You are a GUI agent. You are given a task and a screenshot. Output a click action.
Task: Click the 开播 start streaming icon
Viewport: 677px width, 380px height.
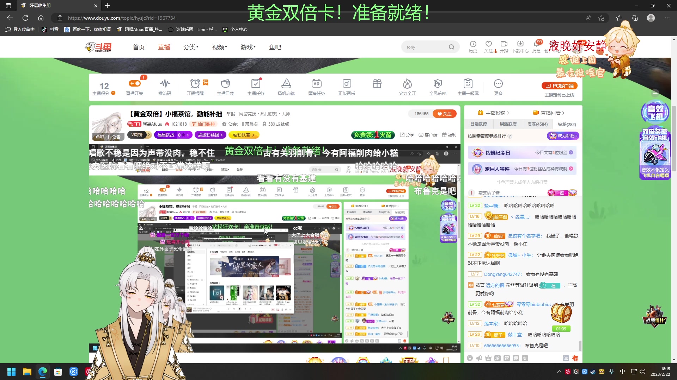504,47
